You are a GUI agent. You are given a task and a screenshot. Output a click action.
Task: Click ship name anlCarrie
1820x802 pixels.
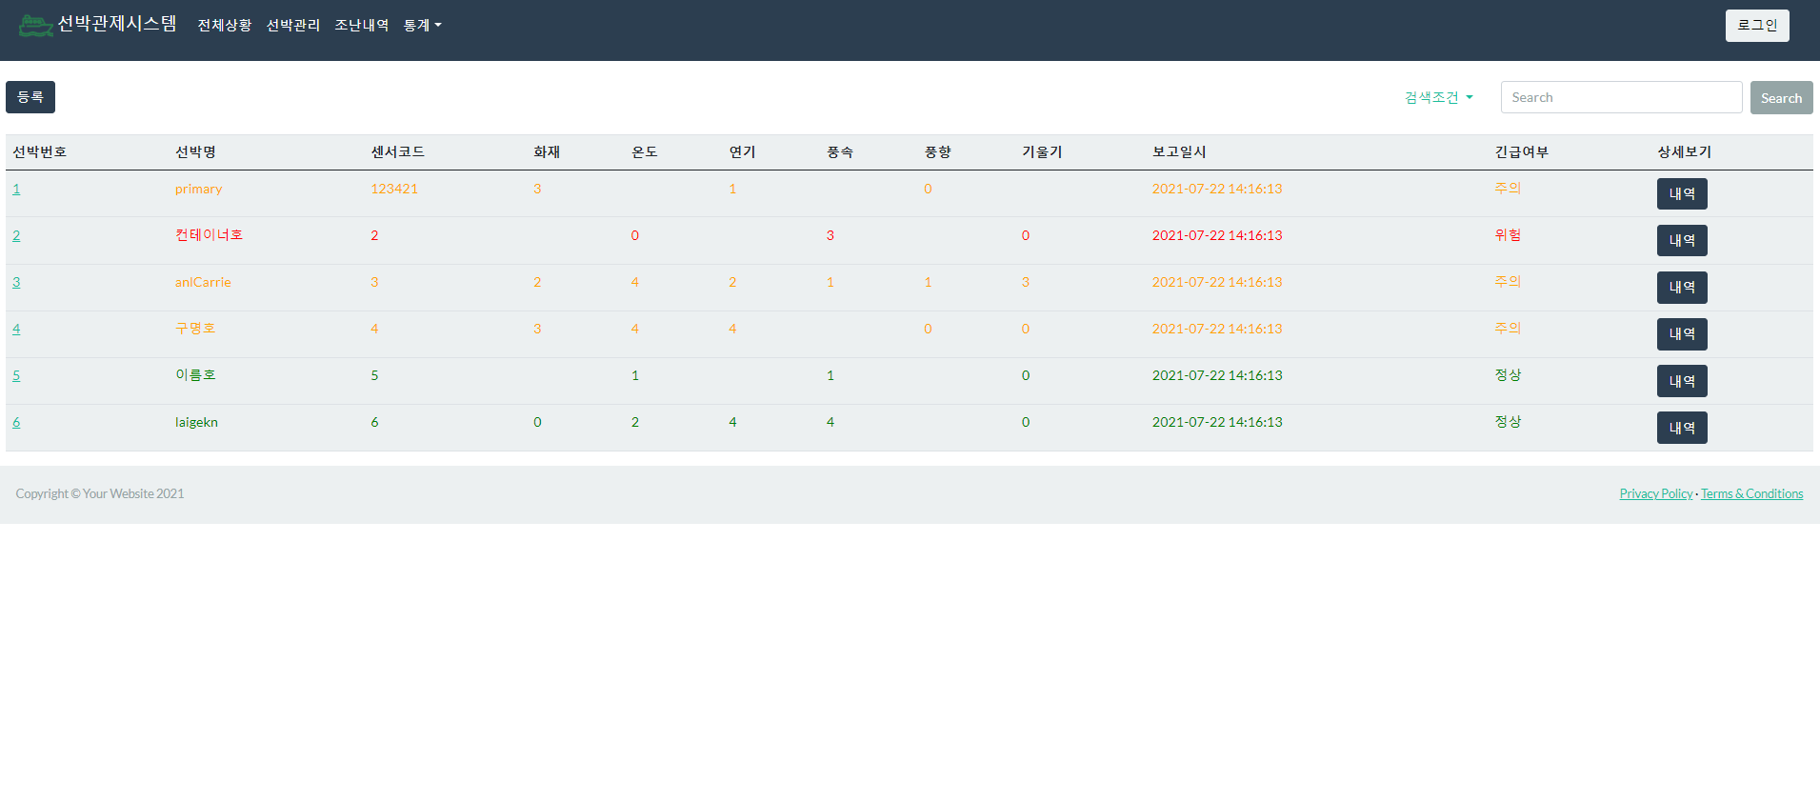[x=203, y=282]
